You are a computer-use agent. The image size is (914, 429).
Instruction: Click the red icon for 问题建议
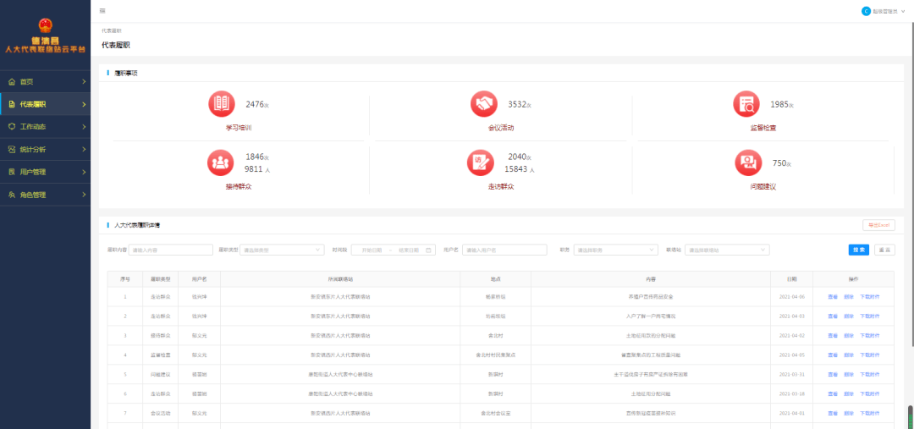pyautogui.click(x=748, y=162)
